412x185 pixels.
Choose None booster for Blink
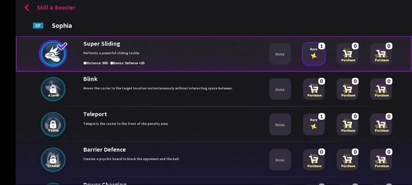pyautogui.click(x=280, y=89)
